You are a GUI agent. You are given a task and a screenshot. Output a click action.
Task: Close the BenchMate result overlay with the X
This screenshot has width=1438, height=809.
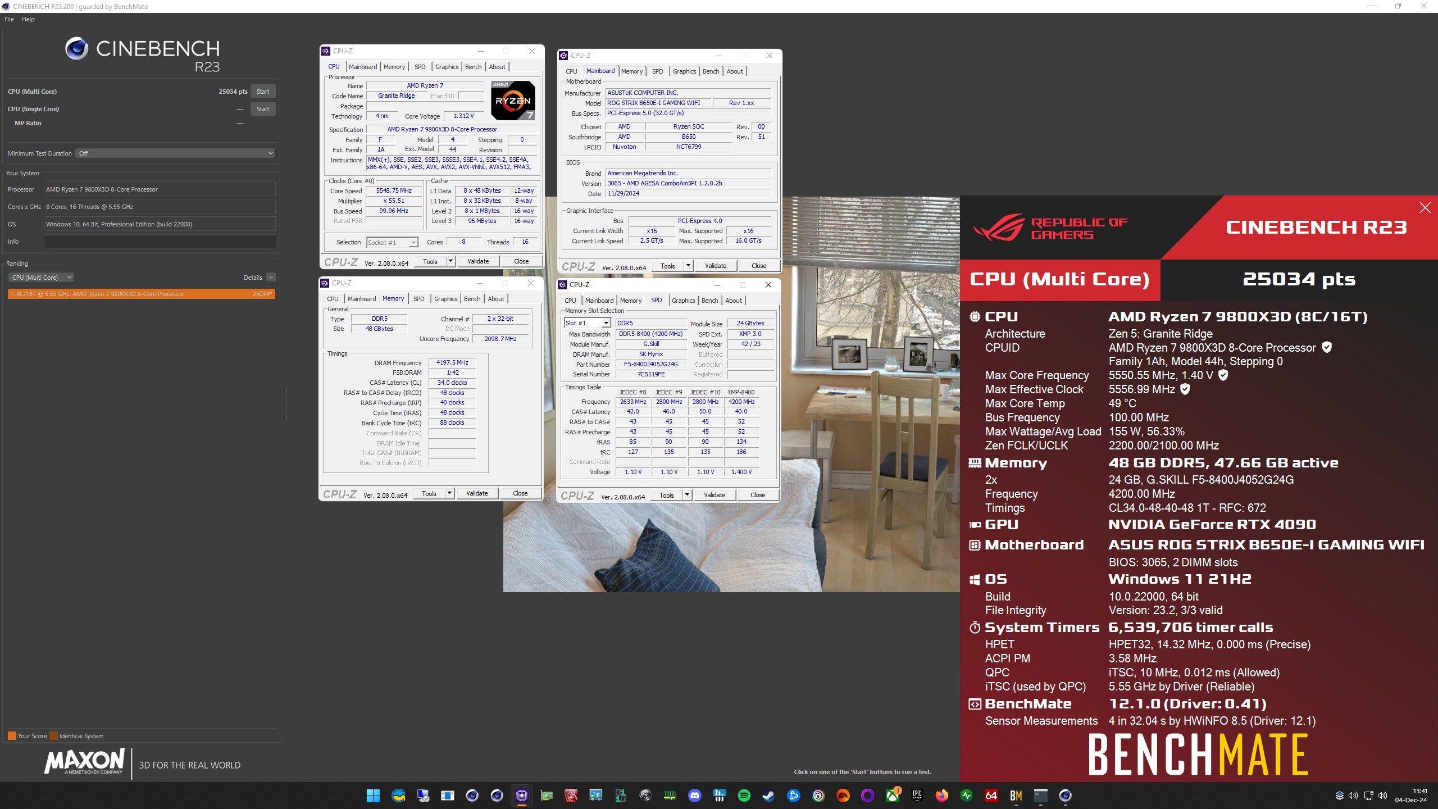pyautogui.click(x=1425, y=208)
